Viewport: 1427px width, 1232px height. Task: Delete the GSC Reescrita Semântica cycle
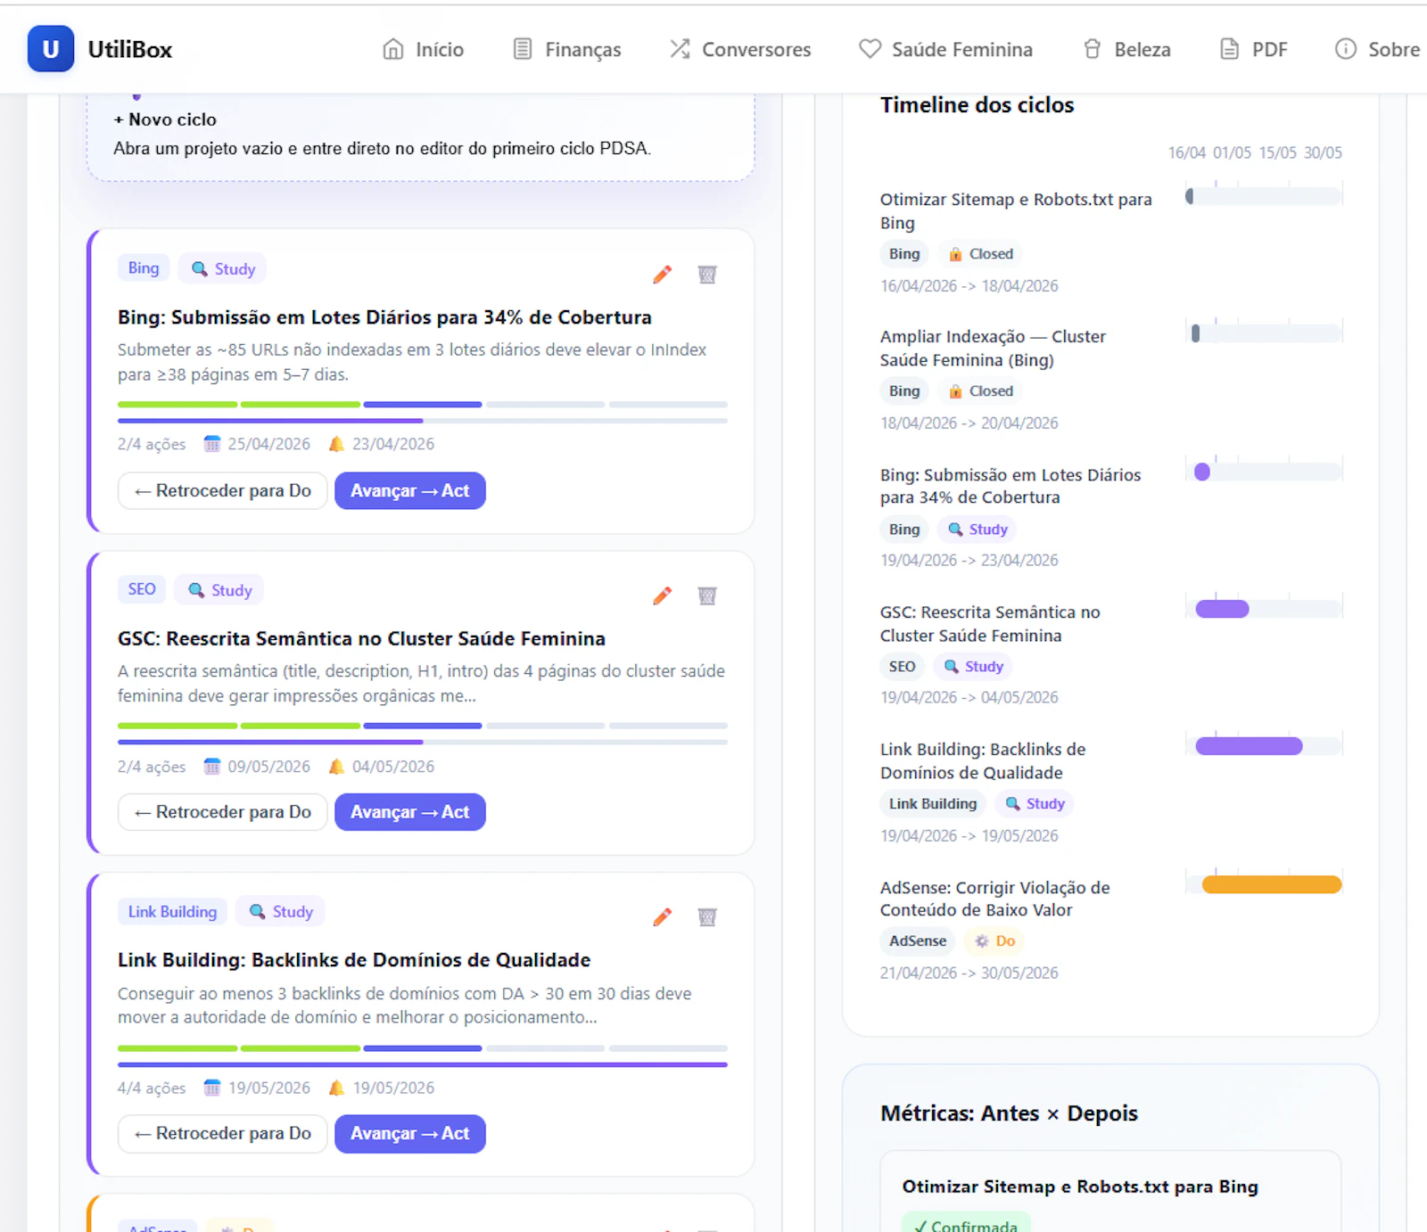[707, 595]
